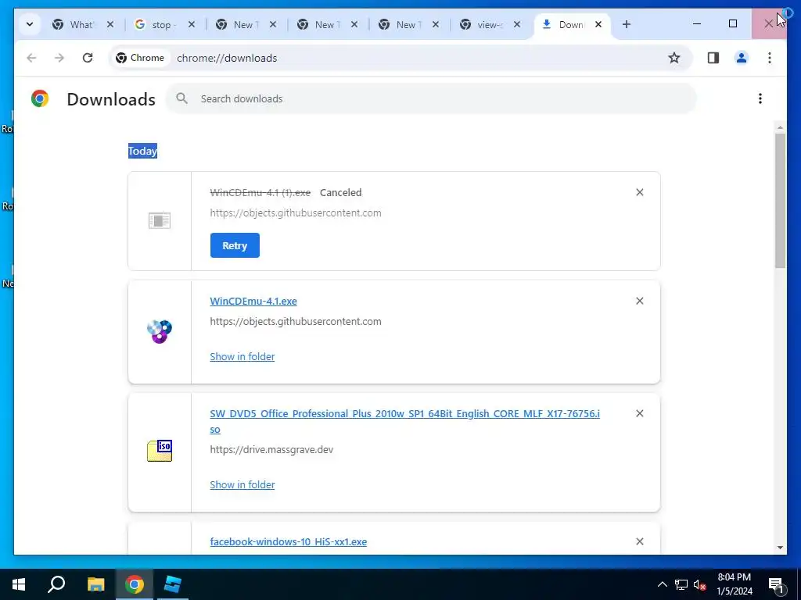Open File Explorer from taskbar
This screenshot has width=801, height=600.
[x=95, y=584]
